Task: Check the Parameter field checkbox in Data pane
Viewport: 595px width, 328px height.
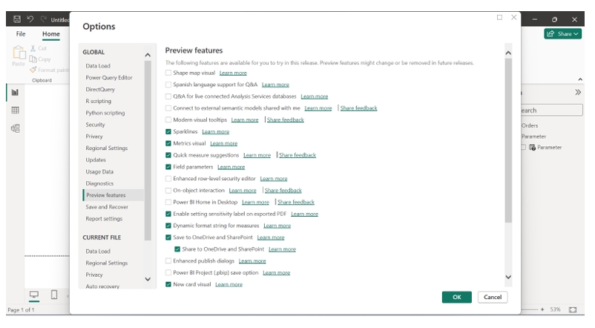Action: tap(523, 147)
